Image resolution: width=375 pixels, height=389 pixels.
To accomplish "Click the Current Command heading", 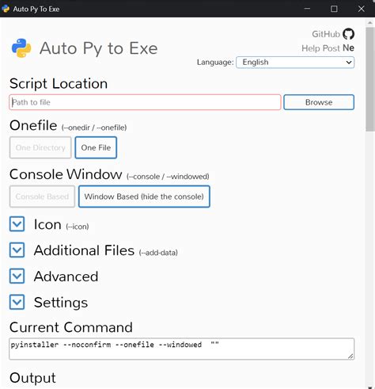I will click(x=71, y=327).
